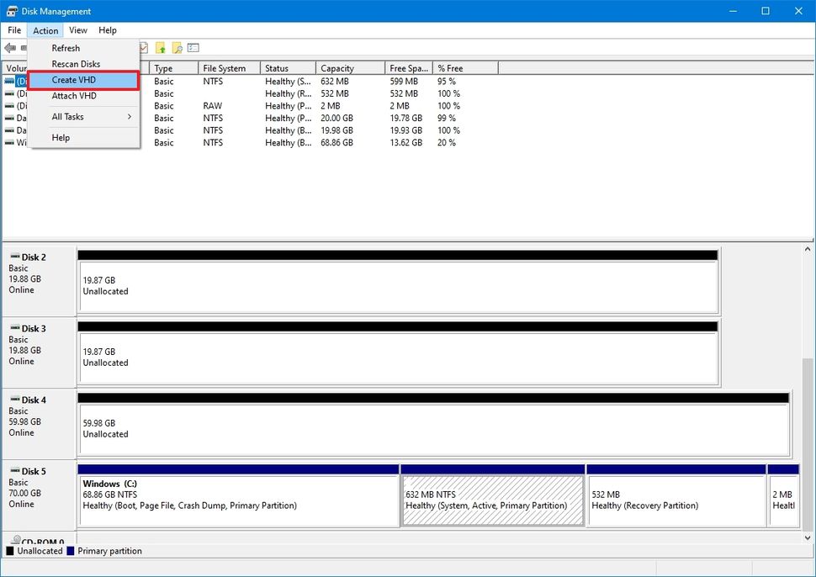Viewport: 816px width, 577px height.
Task: Click the 19.78 GB free space cell
Action: [x=406, y=118]
